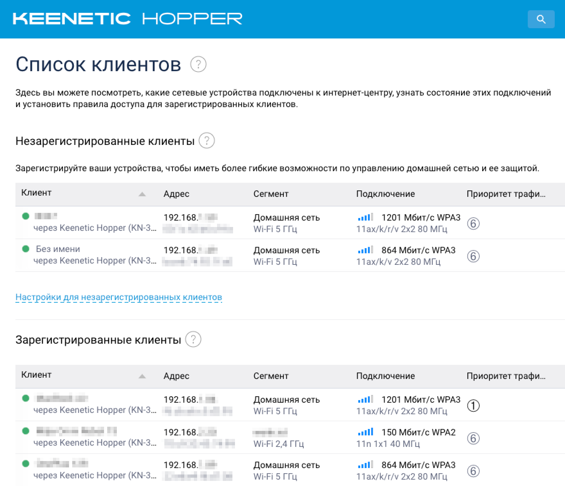Click priority 1 icon in registered clients
The width and height of the screenshot is (565, 495).
[473, 406]
